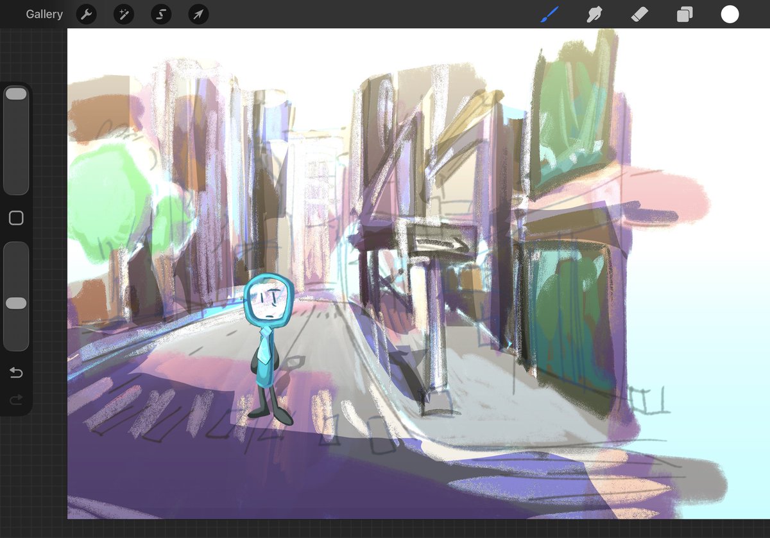The width and height of the screenshot is (770, 538).
Task: Open the Gallery
Action: [44, 14]
